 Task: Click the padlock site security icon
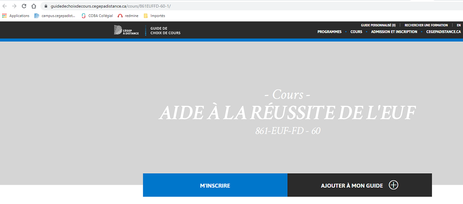pyautogui.click(x=45, y=6)
